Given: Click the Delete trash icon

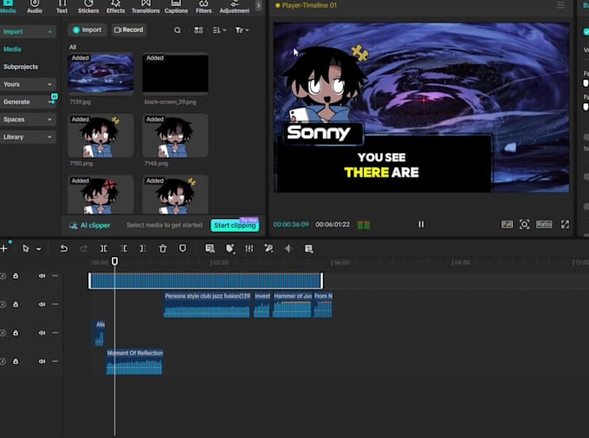Looking at the screenshot, I should (x=163, y=248).
